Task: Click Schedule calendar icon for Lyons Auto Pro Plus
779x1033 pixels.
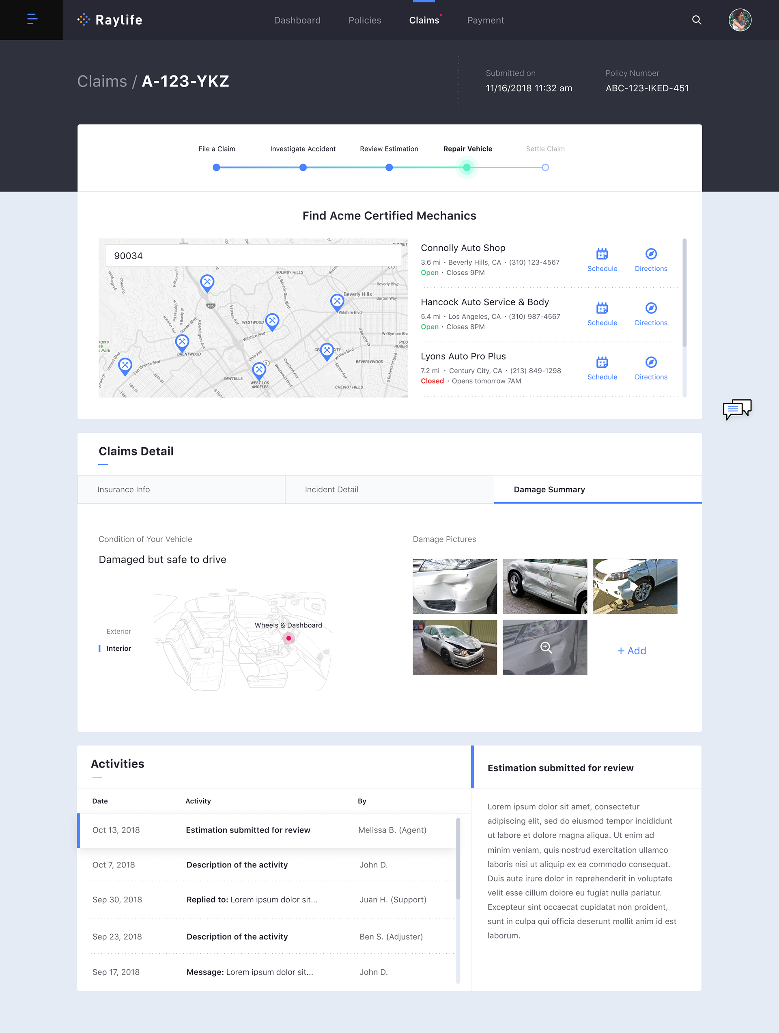Action: coord(602,362)
